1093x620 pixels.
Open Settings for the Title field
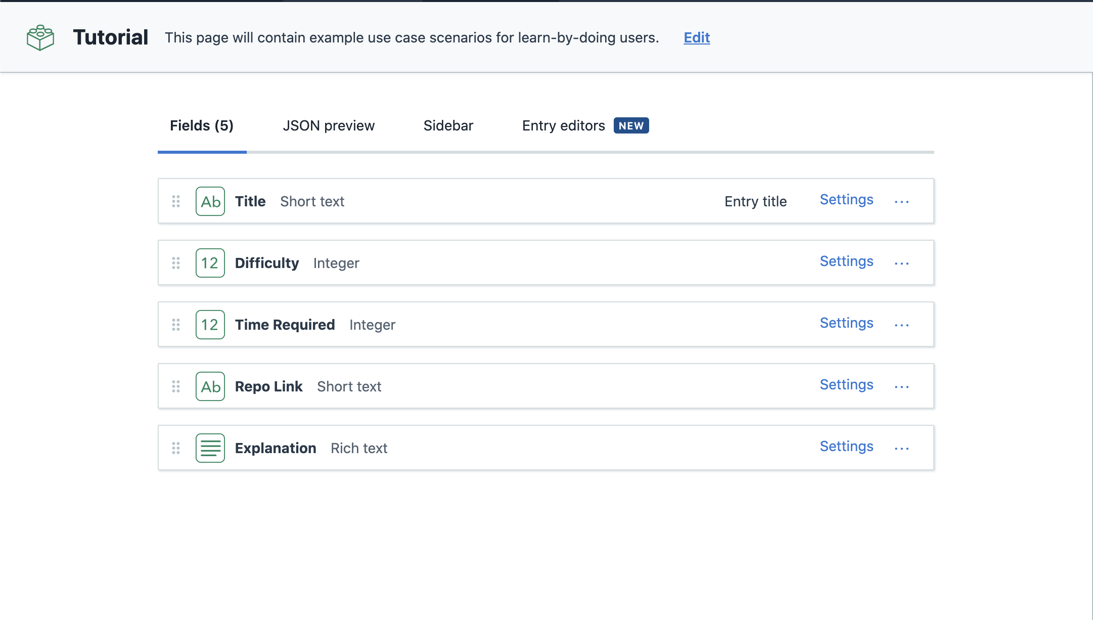pos(846,199)
